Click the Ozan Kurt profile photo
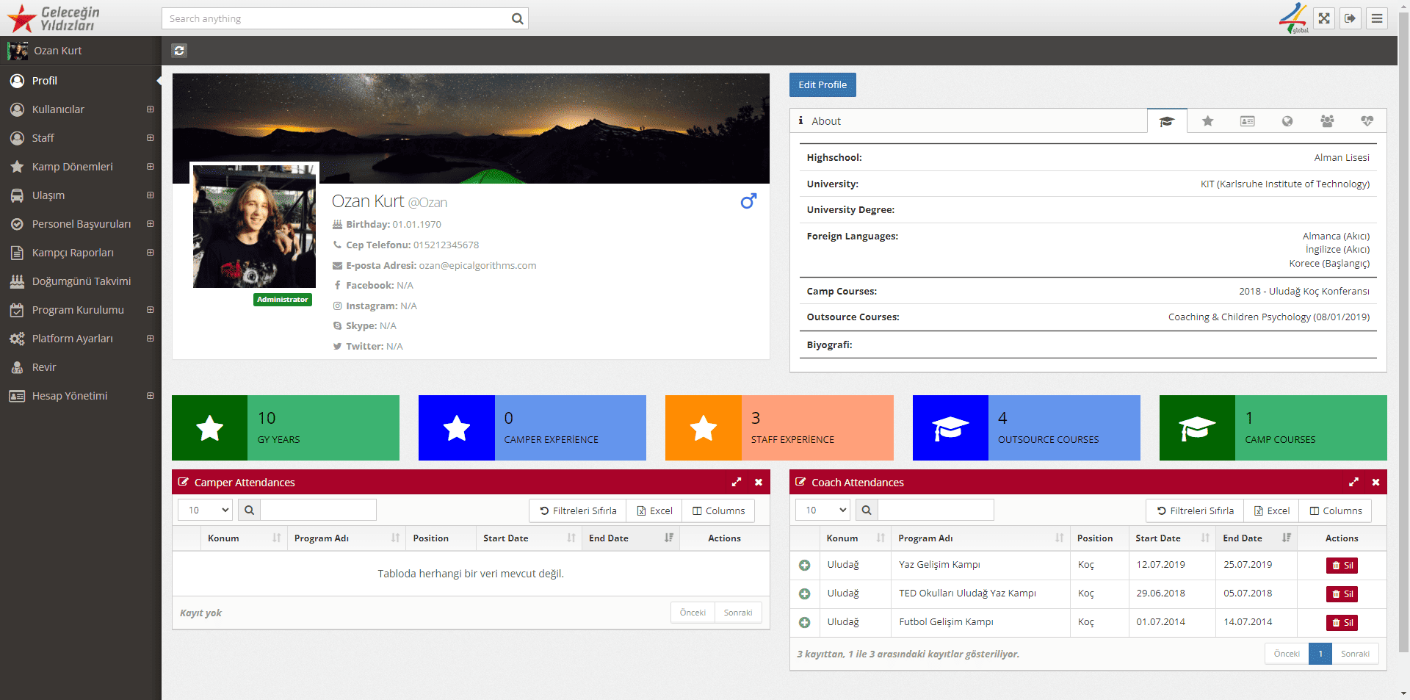 point(254,226)
